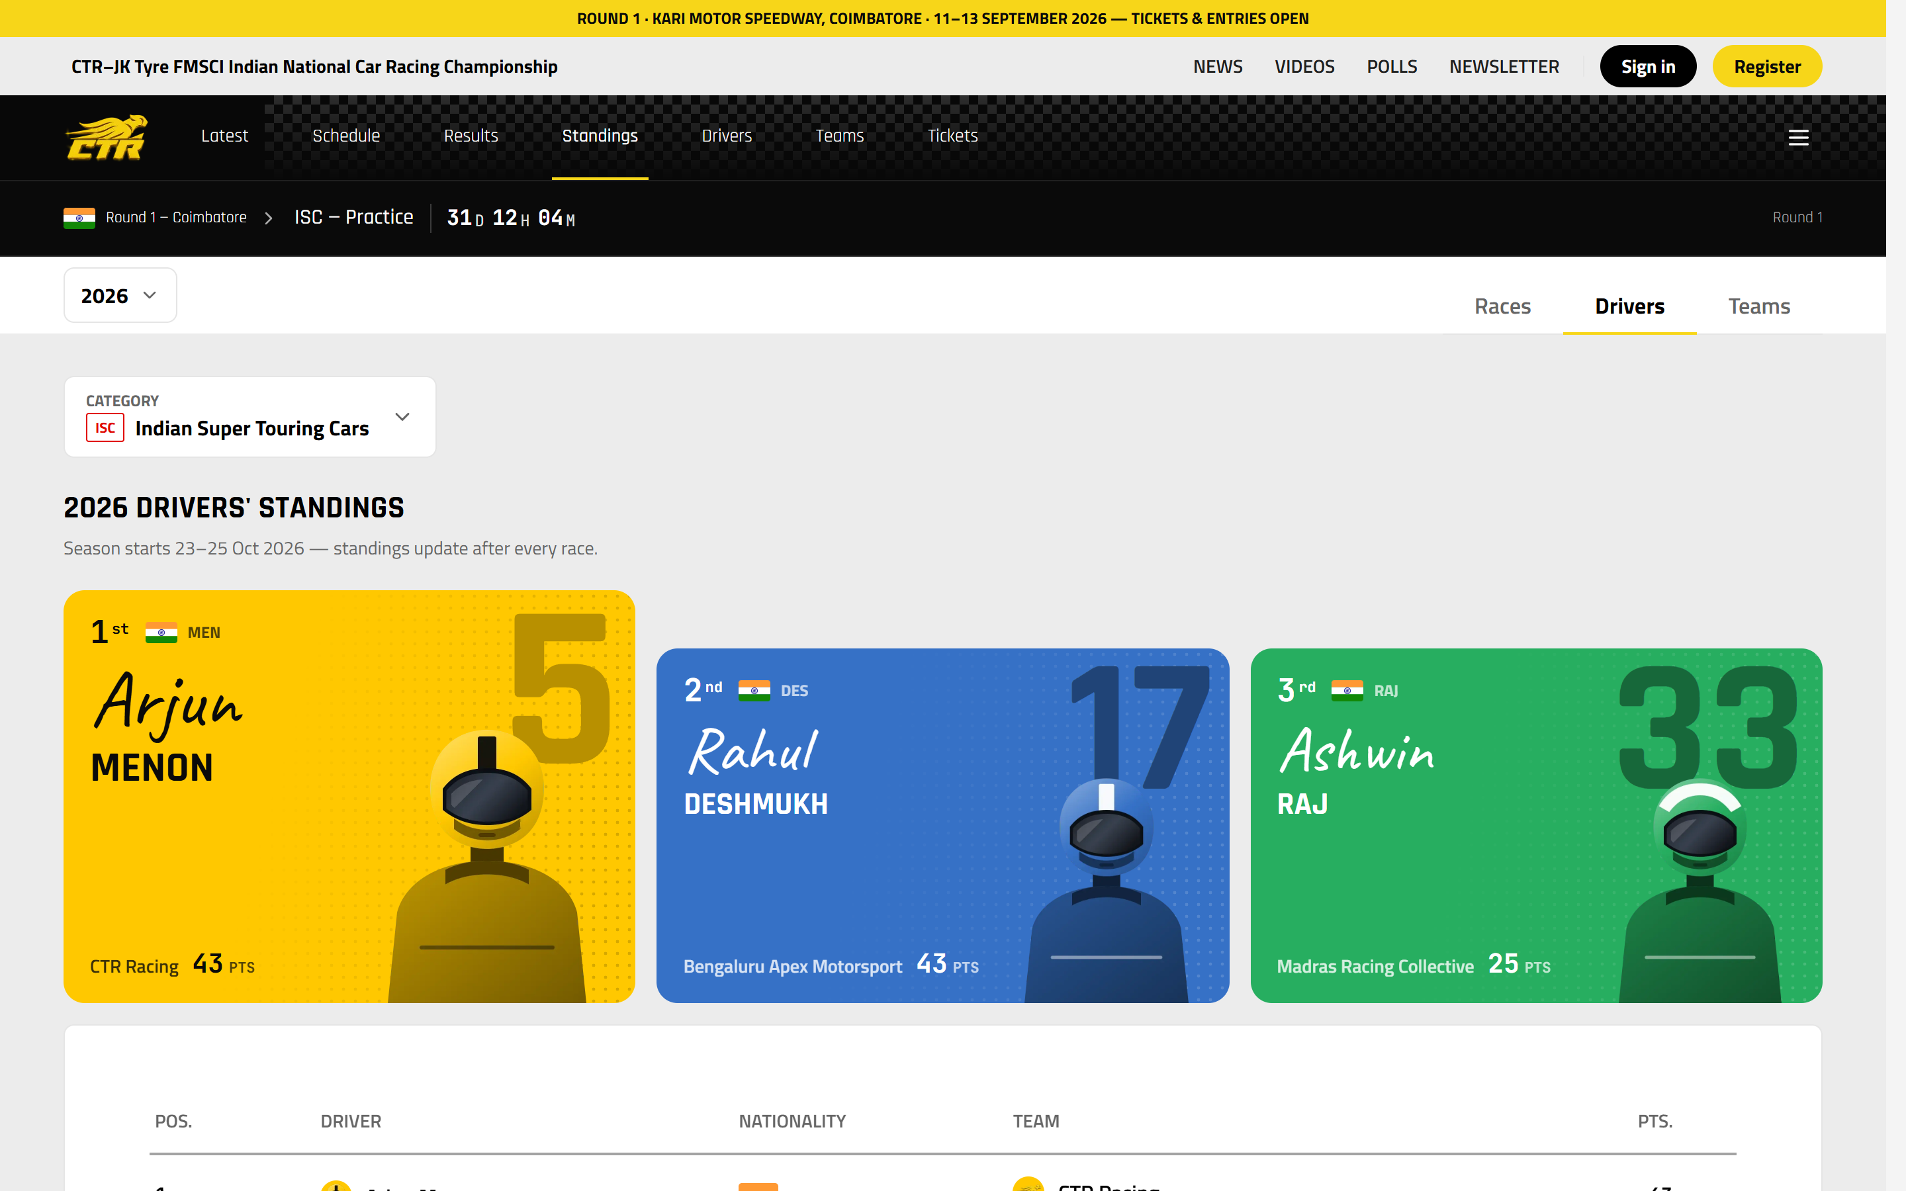Open Results in the main navigation
The width and height of the screenshot is (1906, 1191).
[x=471, y=136]
